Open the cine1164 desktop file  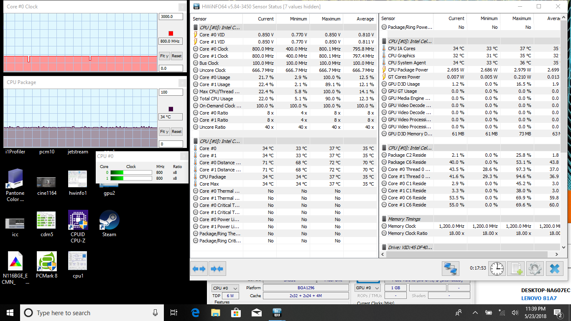point(46,185)
